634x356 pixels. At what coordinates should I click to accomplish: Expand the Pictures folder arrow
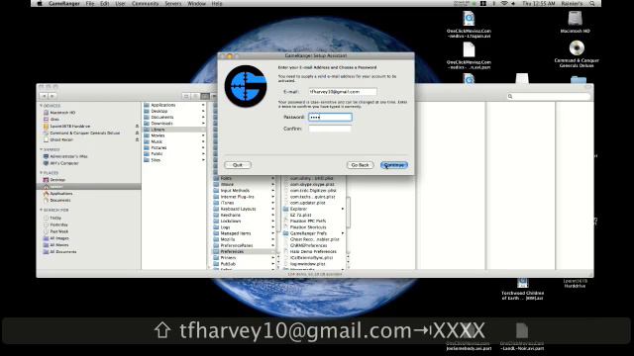point(203,147)
